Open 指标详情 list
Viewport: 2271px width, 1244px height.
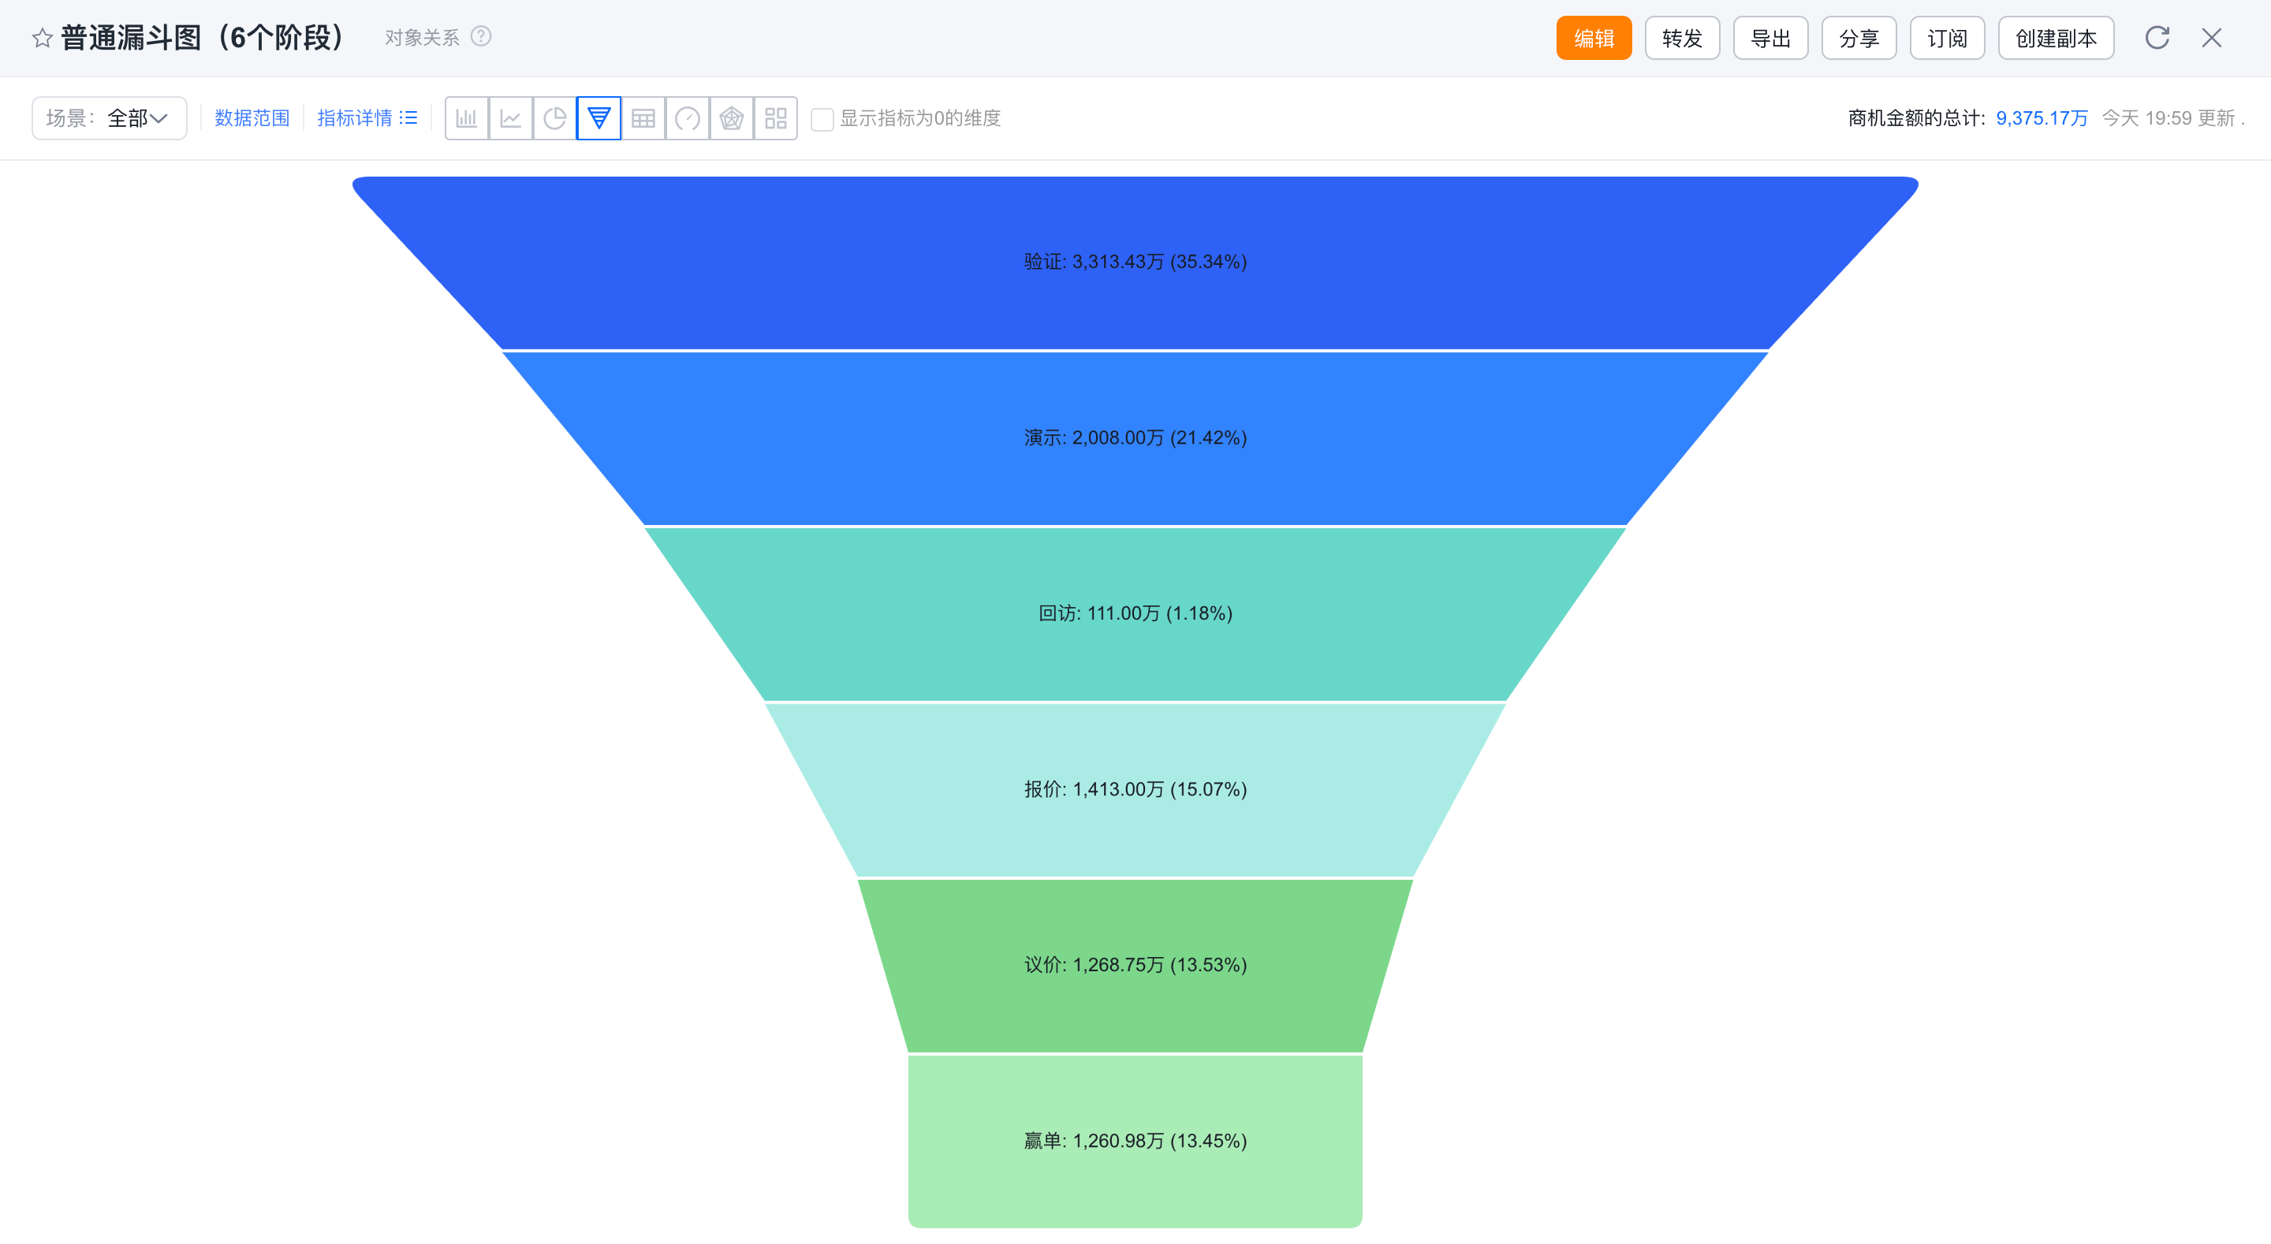[367, 118]
